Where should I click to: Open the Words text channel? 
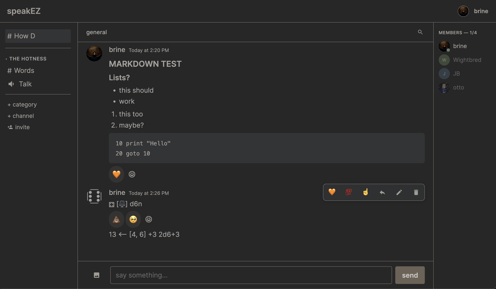(24, 71)
